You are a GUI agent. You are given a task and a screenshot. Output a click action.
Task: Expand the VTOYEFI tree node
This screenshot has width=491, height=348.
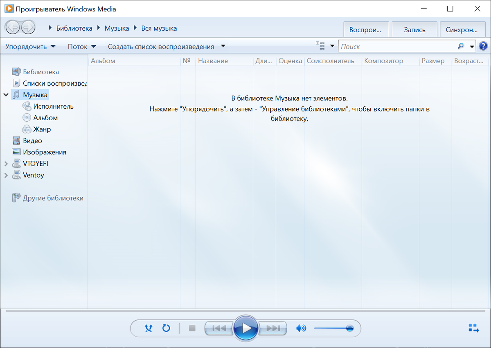click(x=6, y=164)
